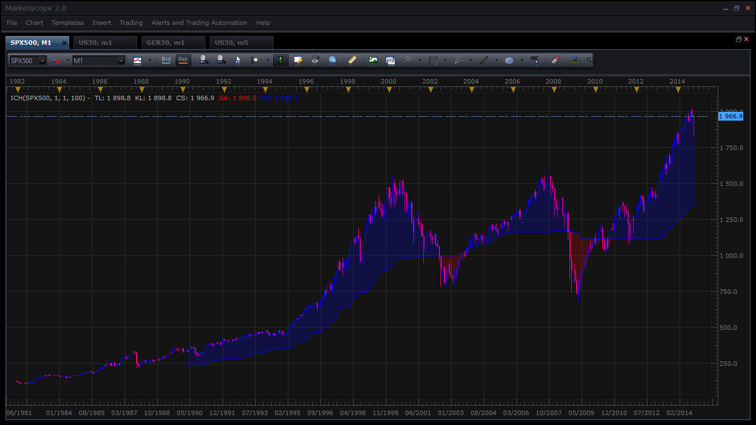Image resolution: width=756 pixels, height=425 pixels.
Task: Close the inner chart panel with red X
Action: [747, 39]
